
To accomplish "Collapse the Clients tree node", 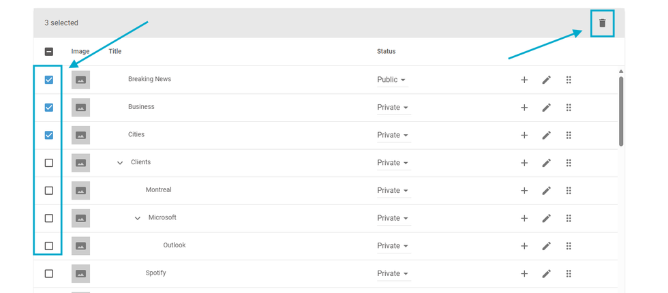I will (120, 163).
